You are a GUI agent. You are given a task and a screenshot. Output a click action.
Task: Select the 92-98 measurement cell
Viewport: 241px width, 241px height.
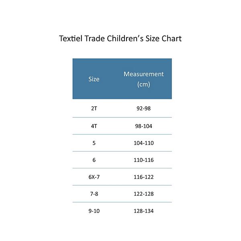click(143, 108)
